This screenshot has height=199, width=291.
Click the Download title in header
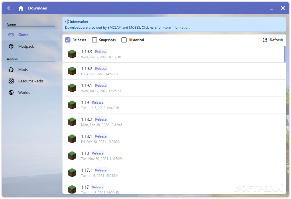(x=38, y=8)
